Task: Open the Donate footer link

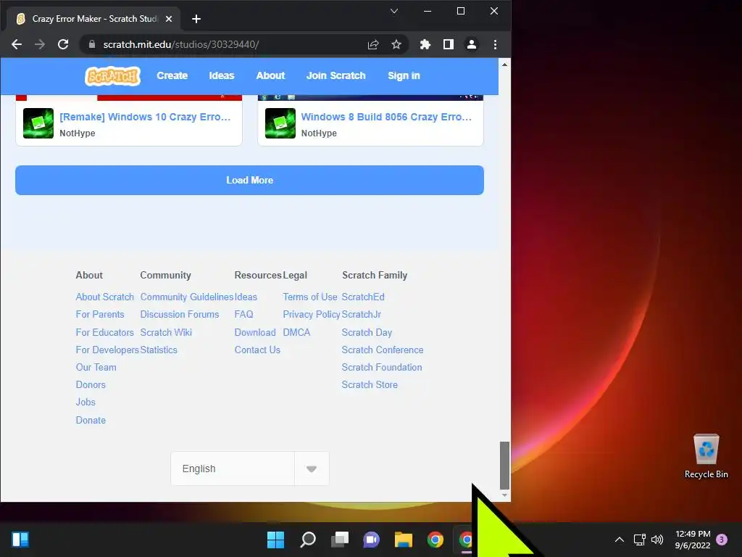Action: pyautogui.click(x=91, y=420)
